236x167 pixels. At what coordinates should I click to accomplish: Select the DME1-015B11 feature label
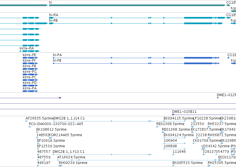pyautogui.click(x=184, y=112)
